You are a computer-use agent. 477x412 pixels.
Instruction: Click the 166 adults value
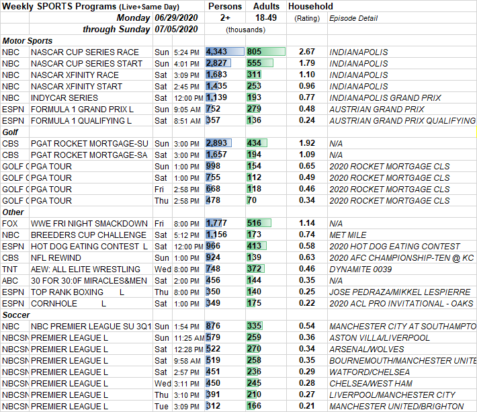[255, 406]
